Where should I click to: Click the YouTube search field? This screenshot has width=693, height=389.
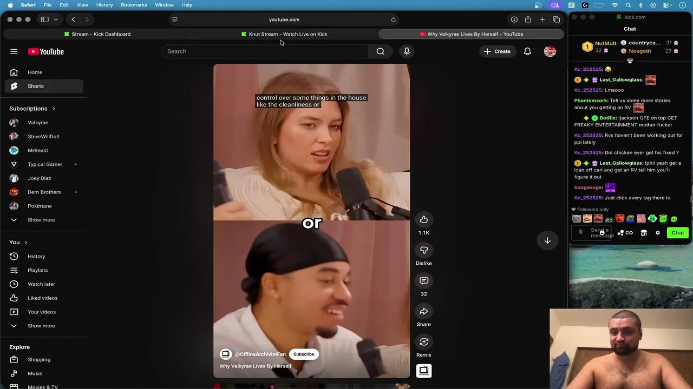pos(265,51)
